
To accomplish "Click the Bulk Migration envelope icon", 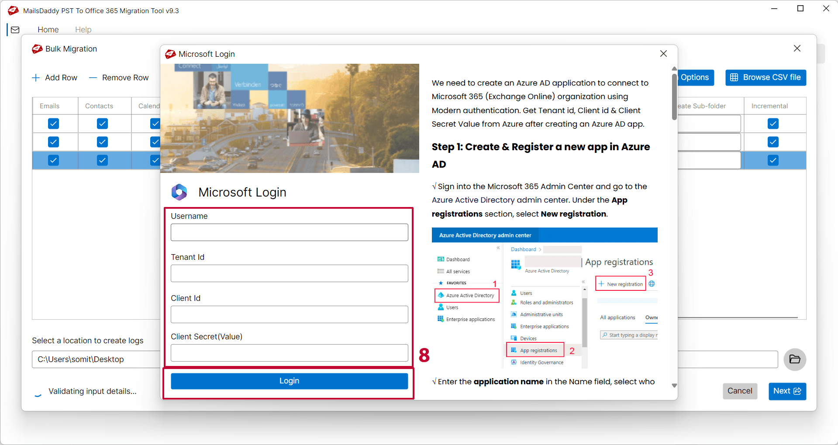I will click(37, 48).
